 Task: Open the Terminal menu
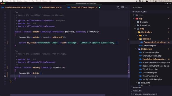pos(38,1)
